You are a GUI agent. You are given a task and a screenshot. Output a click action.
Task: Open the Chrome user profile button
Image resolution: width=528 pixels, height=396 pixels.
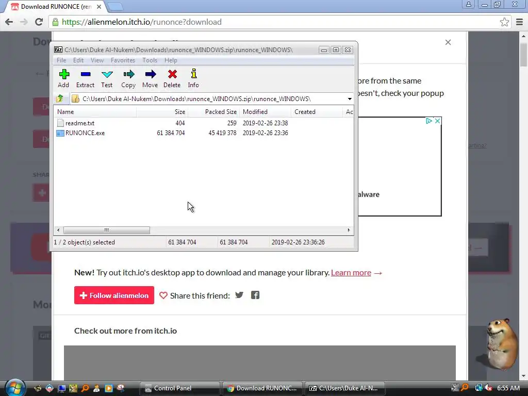click(x=468, y=4)
